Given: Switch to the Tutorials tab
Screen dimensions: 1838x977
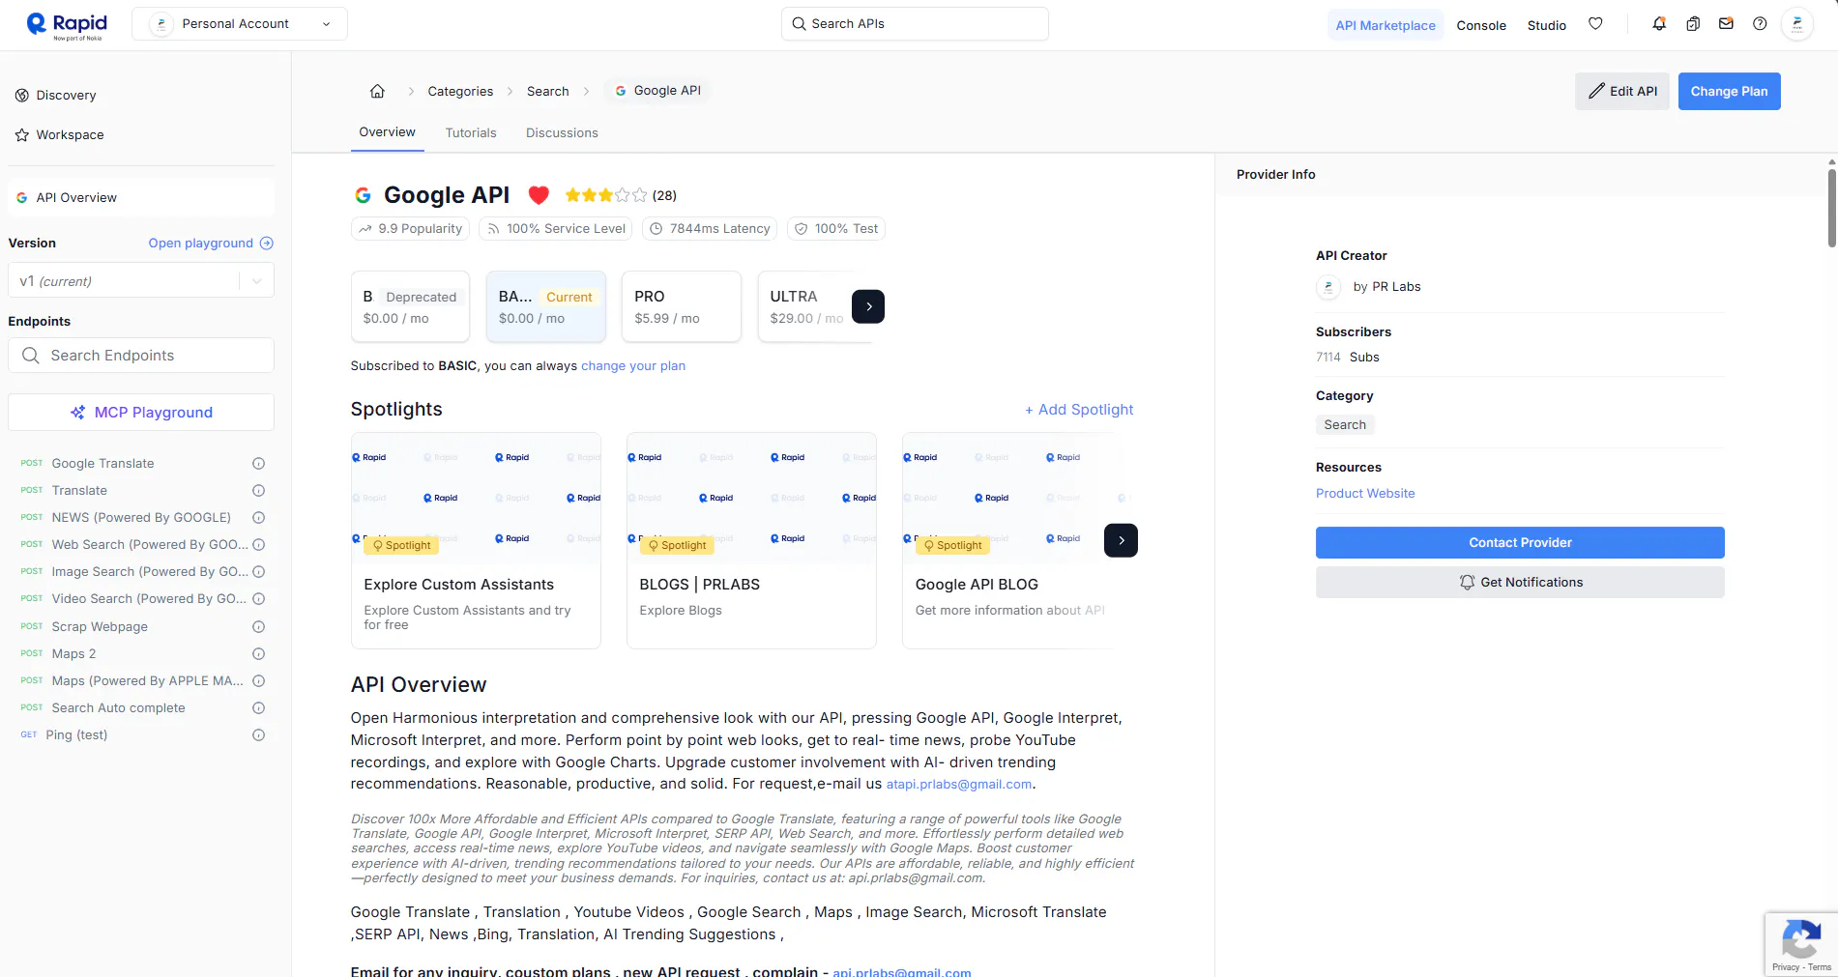Looking at the screenshot, I should [x=471, y=133].
